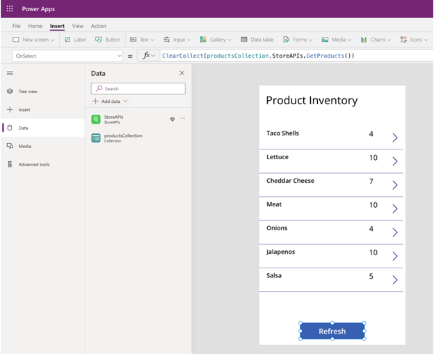434x358 pixels.
Task: Open the Lettuce row arrow
Action: (395, 161)
